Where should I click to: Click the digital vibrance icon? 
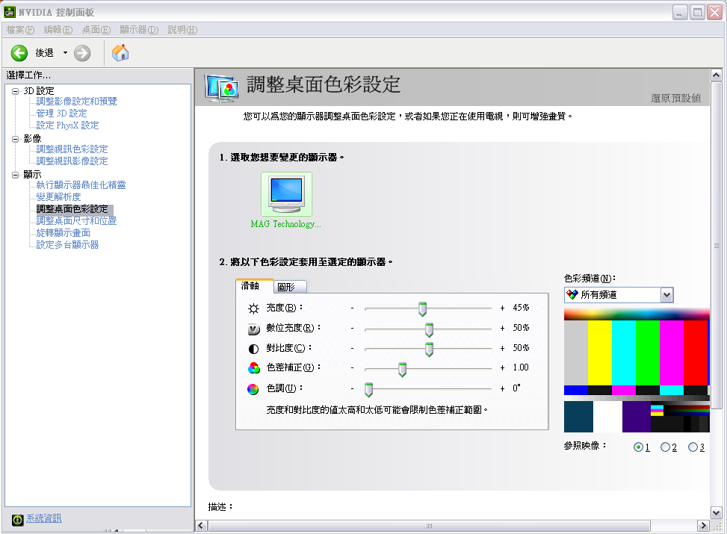pos(253,329)
